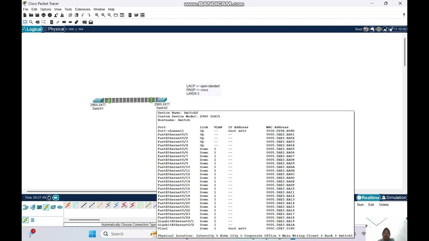Image resolution: width=429 pixels, height=241 pixels.
Task: Click the Fast Forward Time icon
Action: [56, 197]
